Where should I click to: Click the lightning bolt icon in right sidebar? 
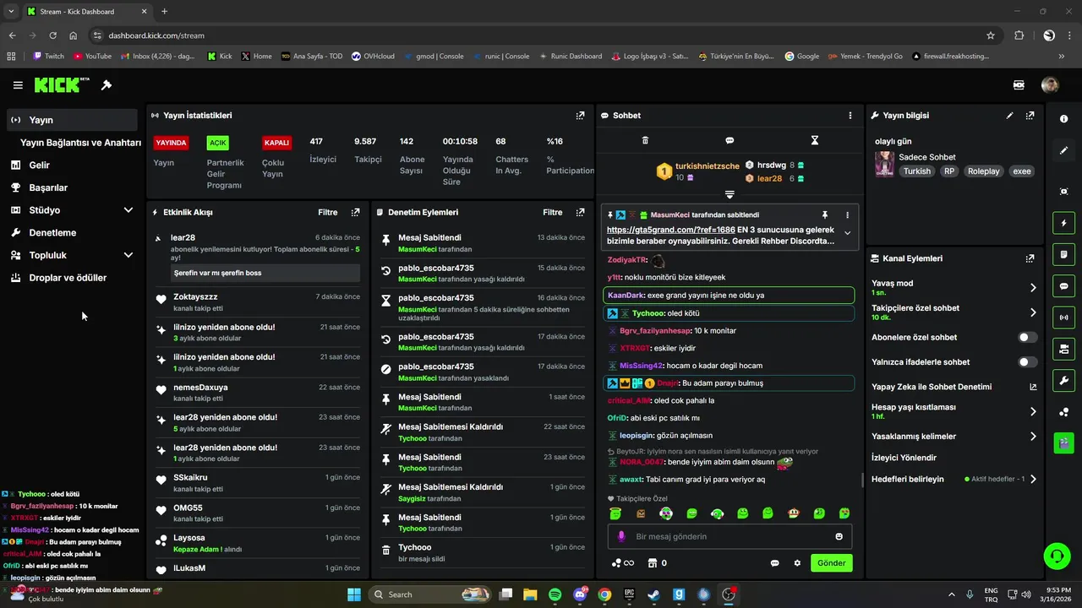coord(1063,223)
